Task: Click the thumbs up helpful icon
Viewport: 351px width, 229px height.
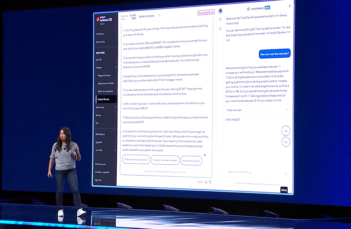Action: pos(206,182)
